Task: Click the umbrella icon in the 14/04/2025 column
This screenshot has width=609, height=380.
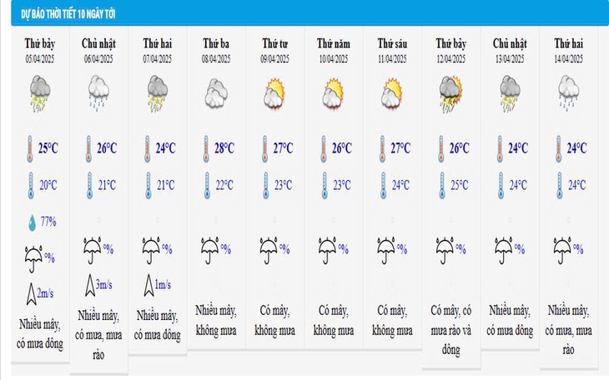Action: click(562, 250)
